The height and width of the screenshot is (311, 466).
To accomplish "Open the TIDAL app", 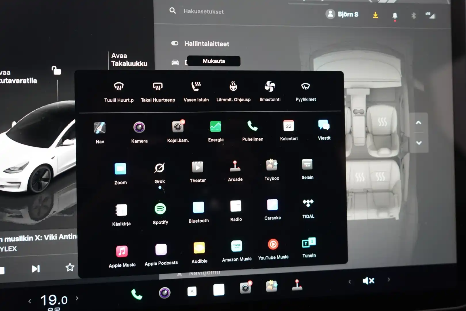I will pos(308,208).
